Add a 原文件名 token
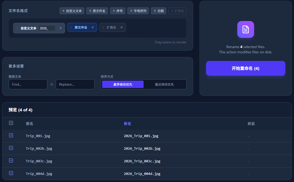 97,11
